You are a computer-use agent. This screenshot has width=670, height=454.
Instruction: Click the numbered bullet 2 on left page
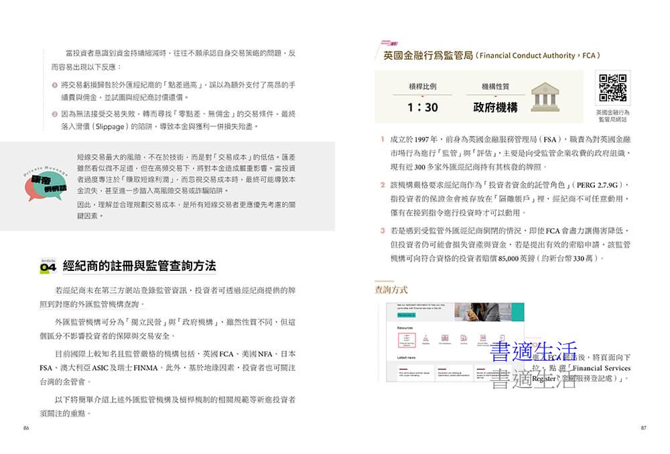tap(54, 114)
